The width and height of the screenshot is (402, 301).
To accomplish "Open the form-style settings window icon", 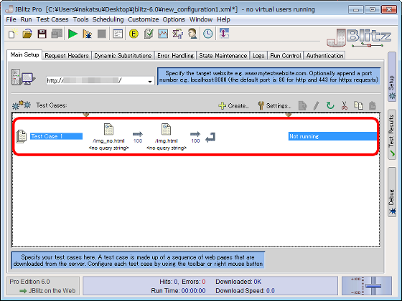I will pyautogui.click(x=118, y=34).
